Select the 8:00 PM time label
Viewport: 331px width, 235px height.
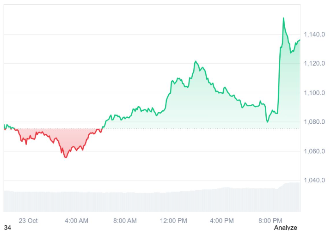click(x=270, y=220)
